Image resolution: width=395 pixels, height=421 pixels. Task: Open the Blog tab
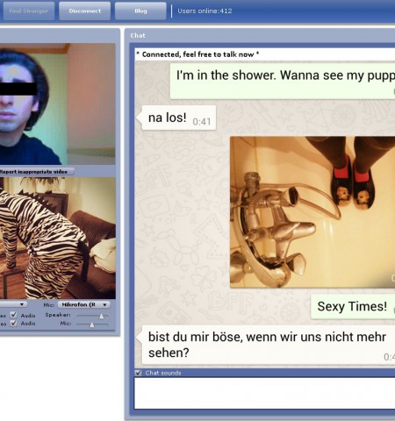140,11
